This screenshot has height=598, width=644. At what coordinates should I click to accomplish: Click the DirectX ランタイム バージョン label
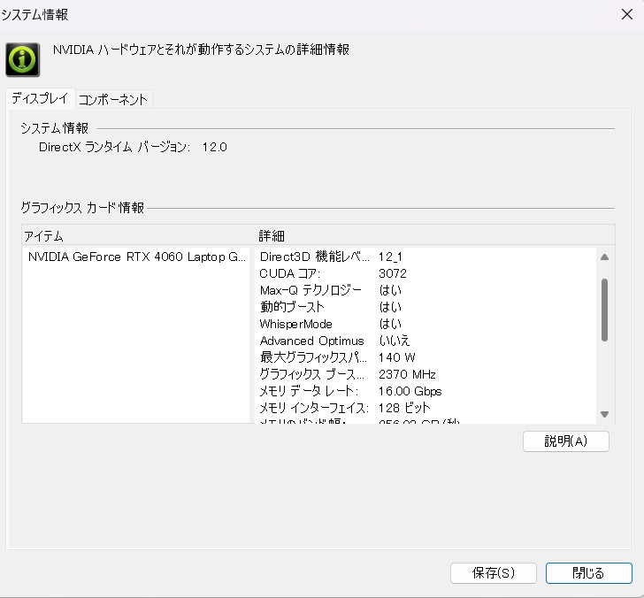[114, 147]
